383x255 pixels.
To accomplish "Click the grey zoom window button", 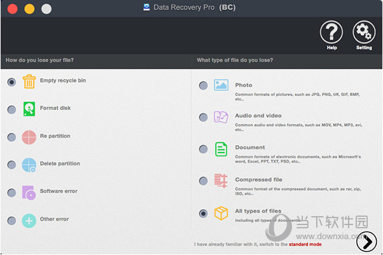I will click(x=46, y=9).
